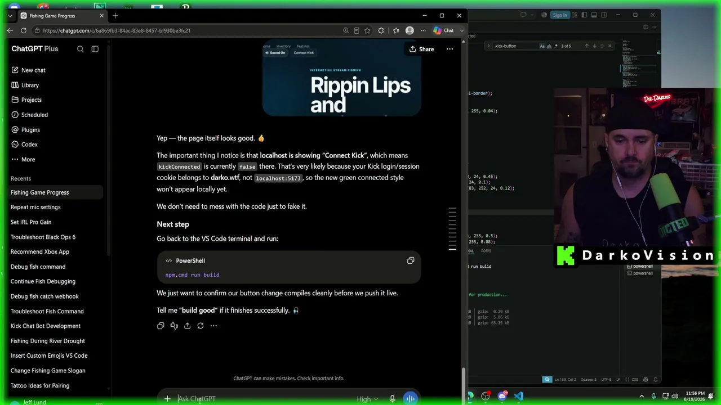The width and height of the screenshot is (721, 405).
Task: Select the Fishing Game Progress browser tab
Action: (62, 16)
